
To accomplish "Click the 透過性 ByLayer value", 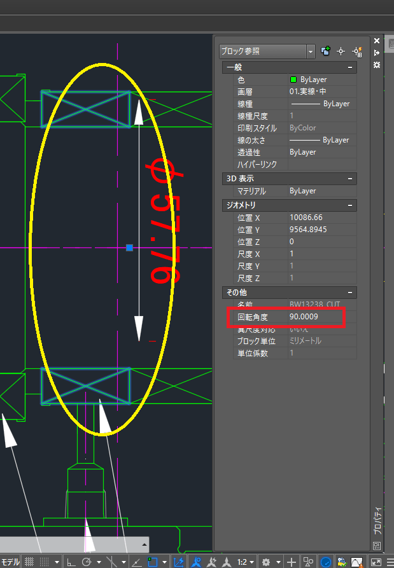I will click(322, 152).
